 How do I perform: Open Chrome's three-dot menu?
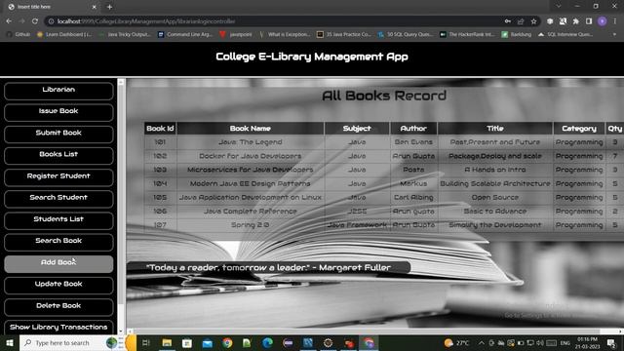615,21
